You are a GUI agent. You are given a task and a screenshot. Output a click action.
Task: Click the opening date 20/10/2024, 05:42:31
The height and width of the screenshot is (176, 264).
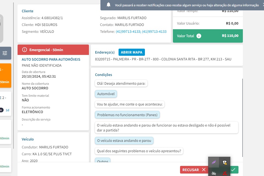[x=39, y=77]
